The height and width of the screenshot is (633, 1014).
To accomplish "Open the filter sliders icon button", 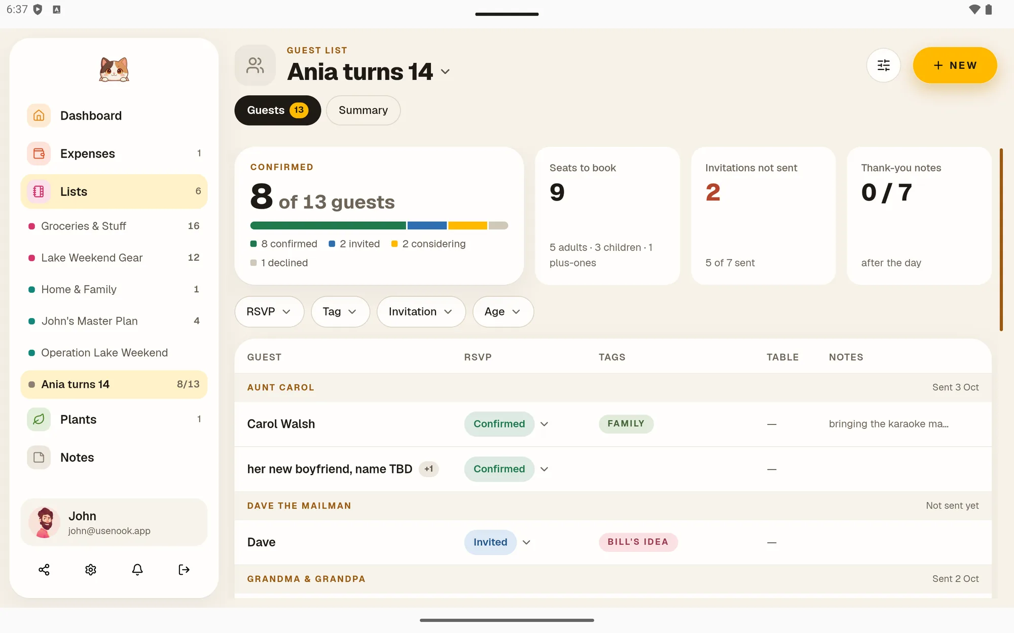I will pos(883,65).
